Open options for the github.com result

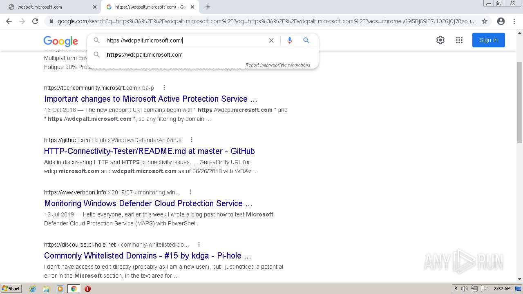192,140
